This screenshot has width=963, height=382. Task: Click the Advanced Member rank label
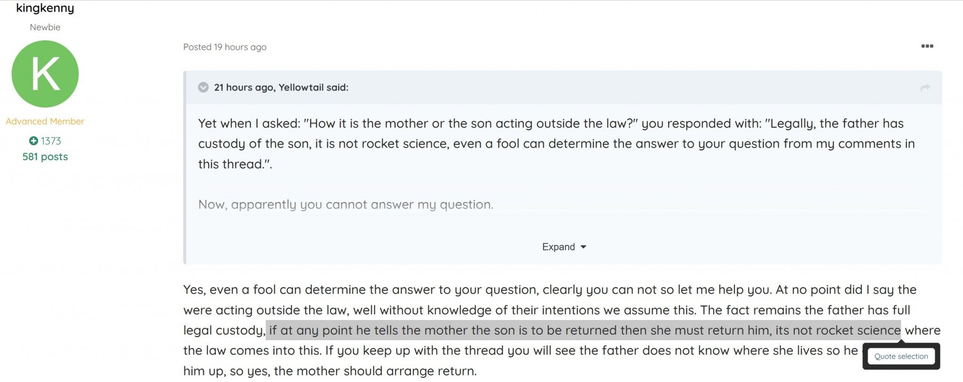[x=45, y=121]
